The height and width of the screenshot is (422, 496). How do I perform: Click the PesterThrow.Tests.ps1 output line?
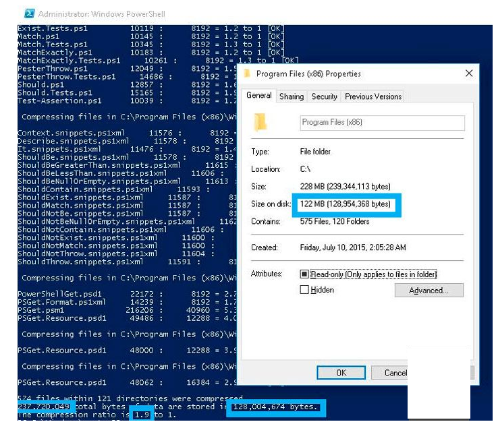[127, 77]
